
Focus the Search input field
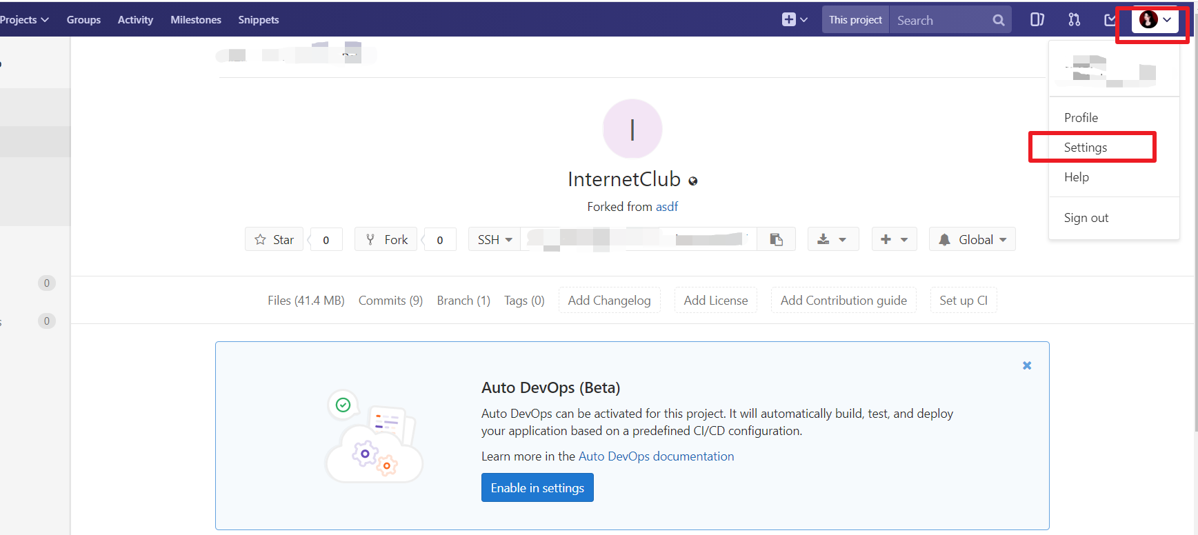pyautogui.click(x=941, y=20)
